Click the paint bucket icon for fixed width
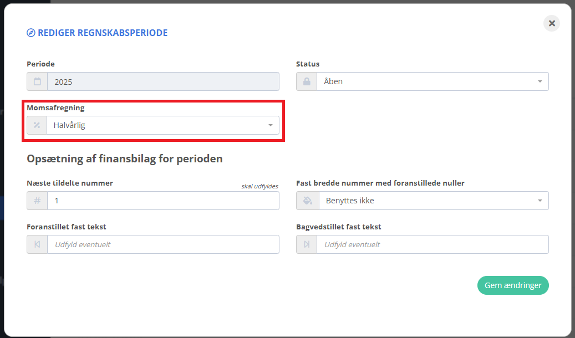The height and width of the screenshot is (338, 575). click(x=307, y=201)
